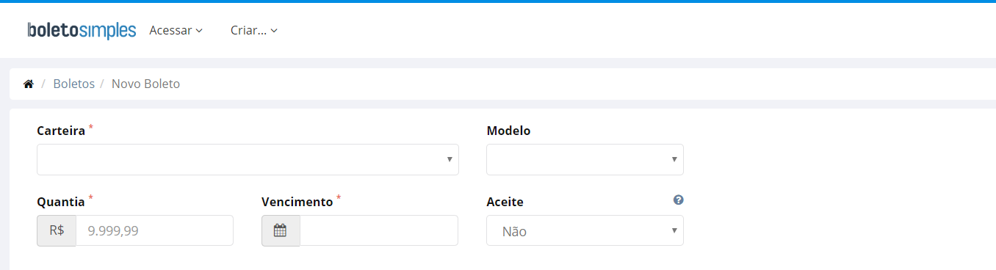The image size is (996, 270).
Task: Click the Aceite field label
Action: tap(505, 202)
